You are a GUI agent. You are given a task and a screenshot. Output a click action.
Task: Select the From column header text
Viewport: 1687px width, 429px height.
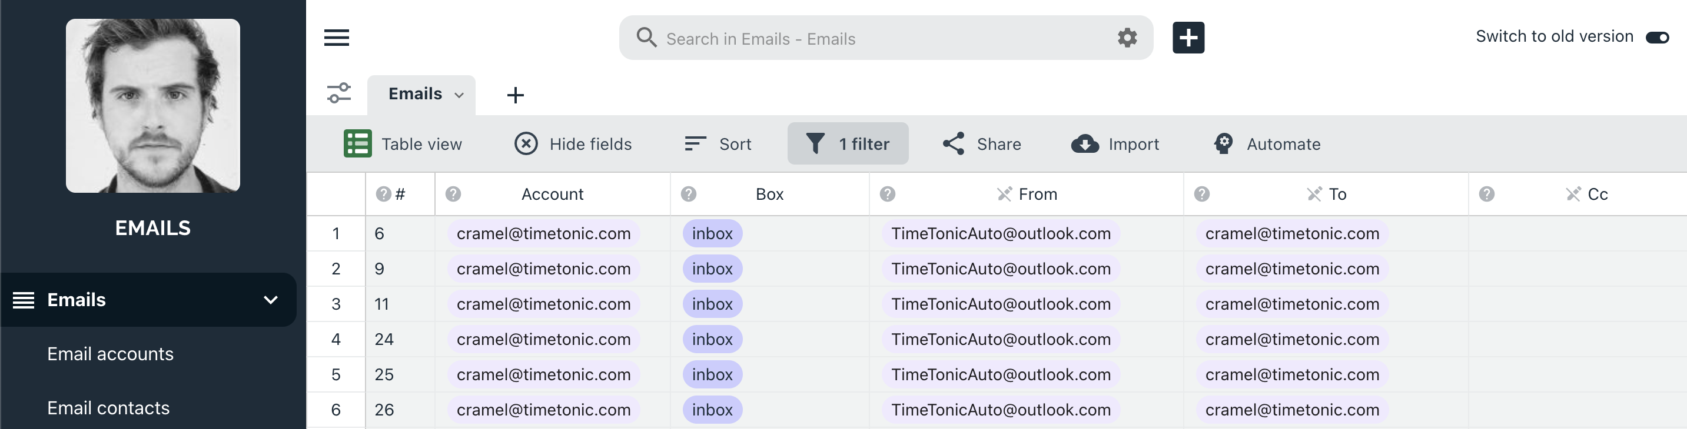(x=1038, y=195)
